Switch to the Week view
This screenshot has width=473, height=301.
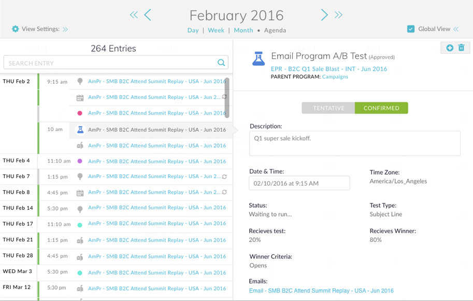216,31
